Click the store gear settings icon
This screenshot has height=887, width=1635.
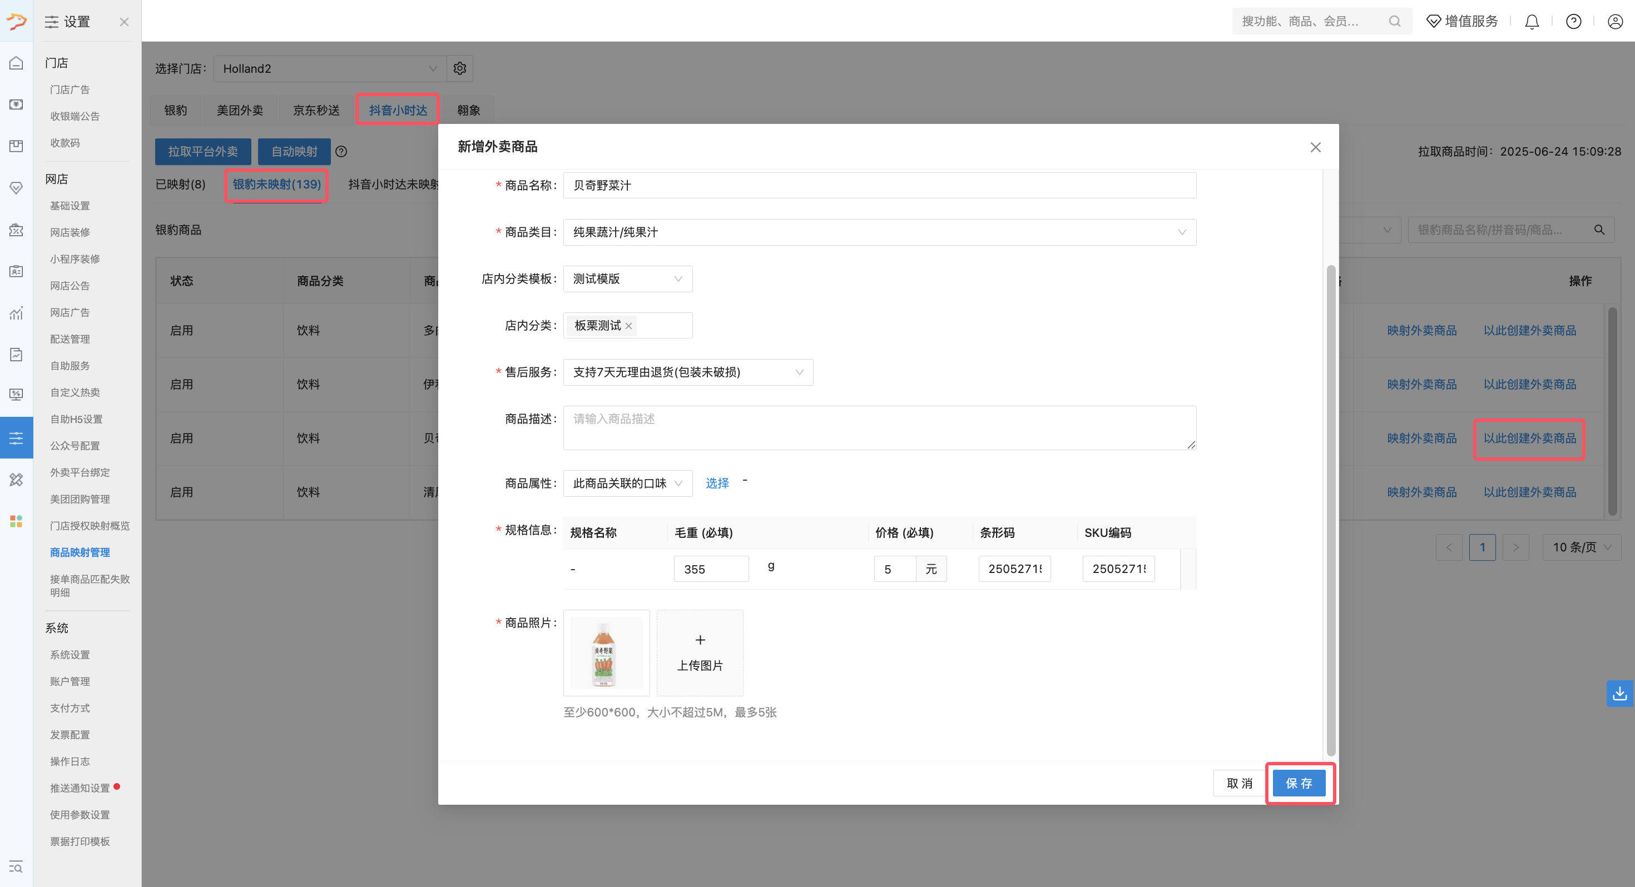tap(460, 68)
